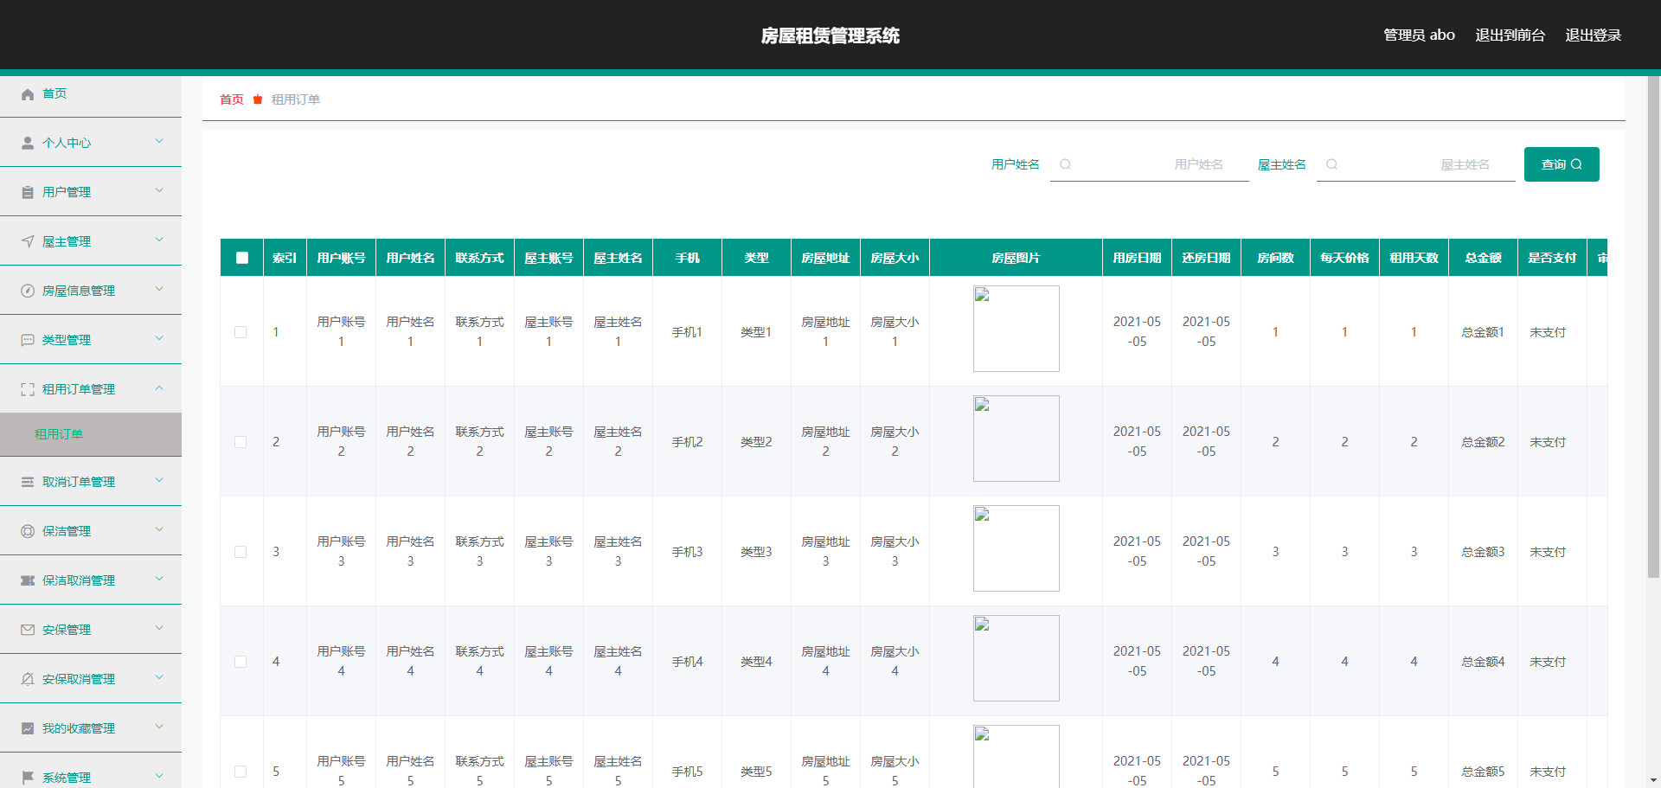
Task: Click the 用房日期 column header
Action: (x=1137, y=258)
